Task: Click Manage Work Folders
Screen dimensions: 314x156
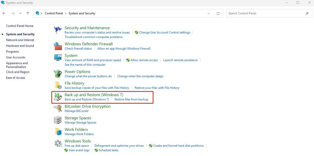Action: coord(79,134)
